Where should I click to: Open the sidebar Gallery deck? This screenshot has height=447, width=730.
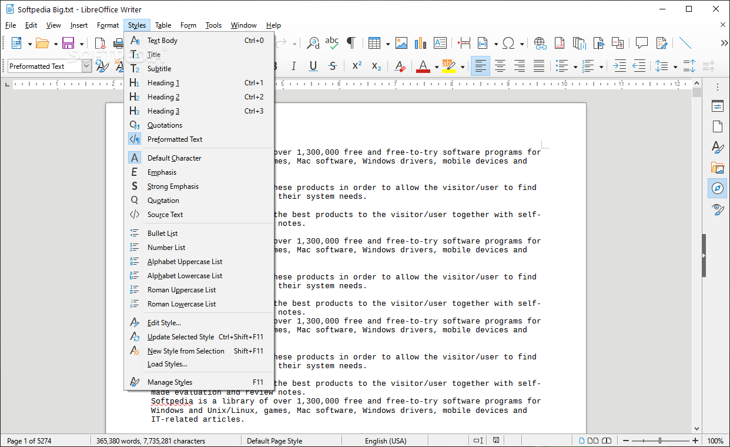point(718,168)
